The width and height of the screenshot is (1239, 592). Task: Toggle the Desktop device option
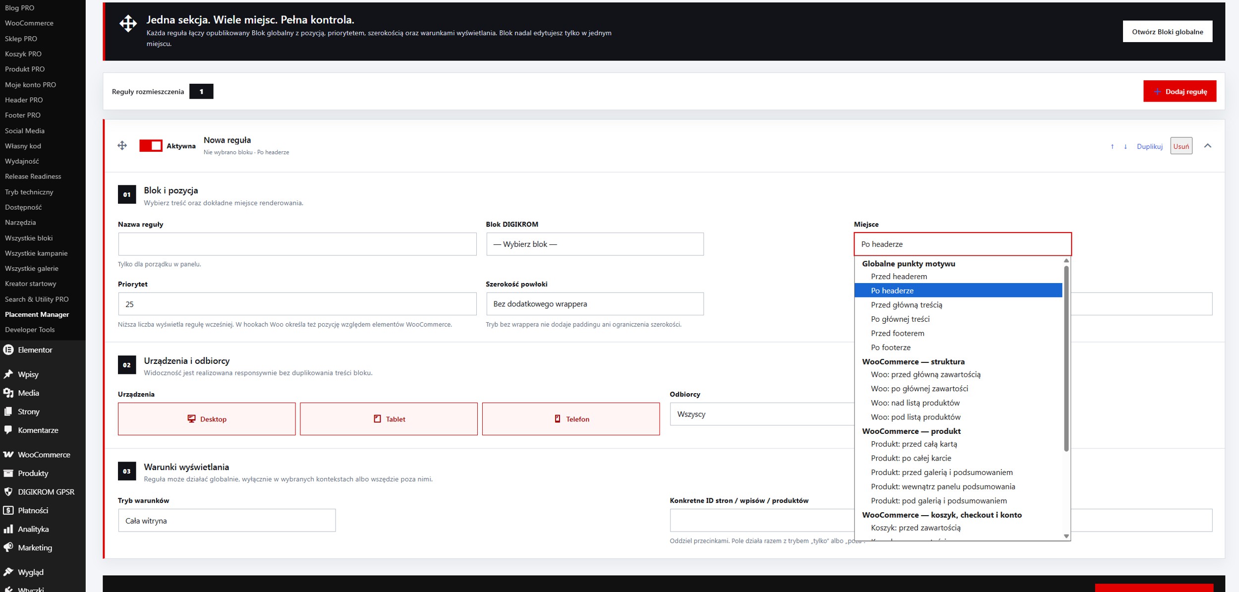207,419
